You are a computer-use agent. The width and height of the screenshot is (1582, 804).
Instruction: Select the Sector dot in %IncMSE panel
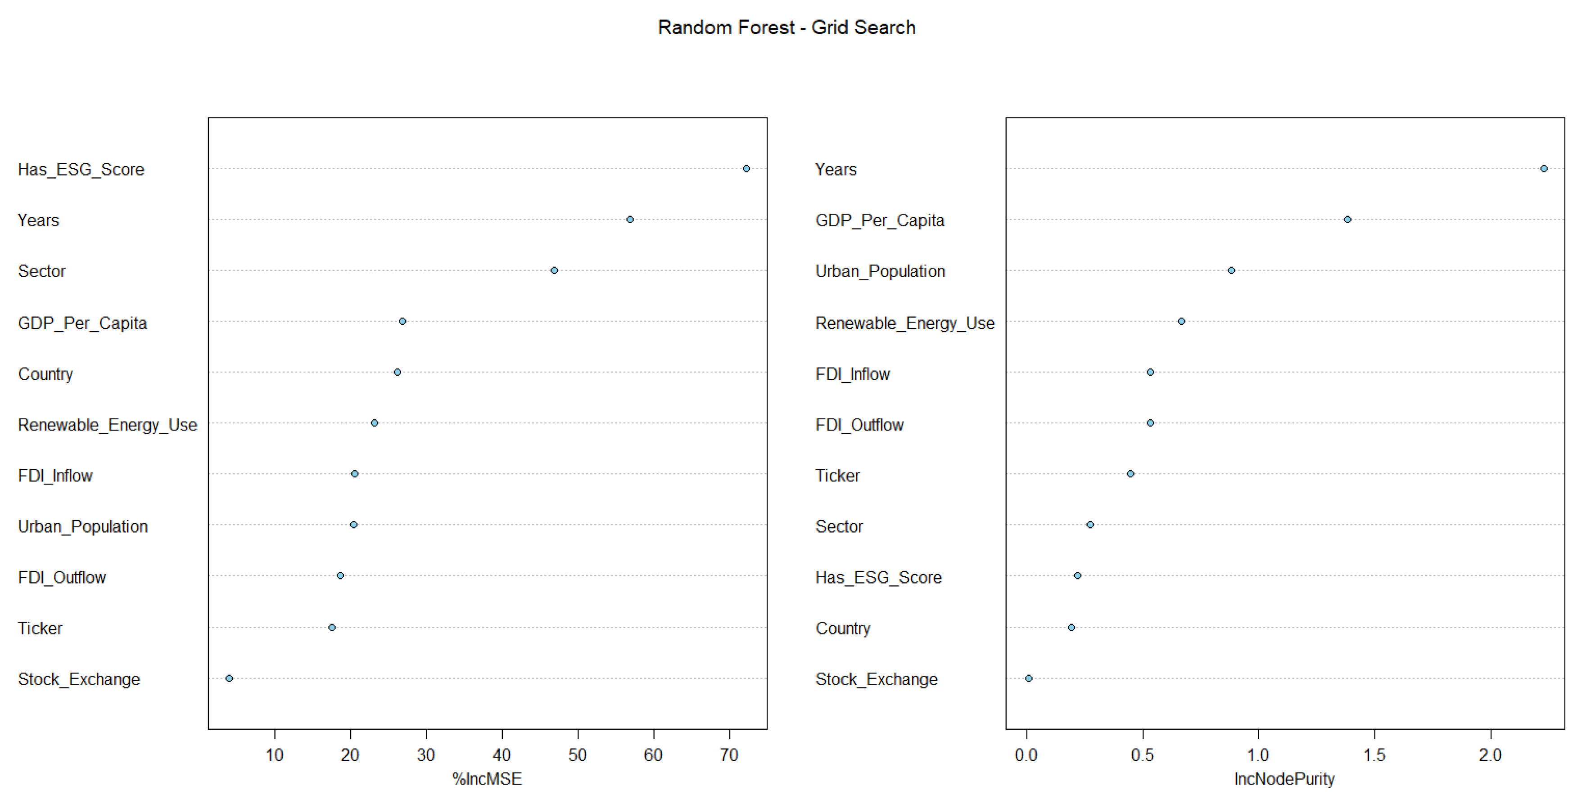(554, 271)
